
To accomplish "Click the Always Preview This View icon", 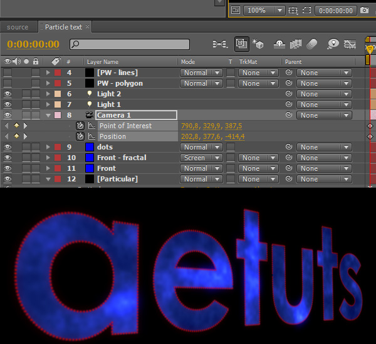I will (x=236, y=10).
